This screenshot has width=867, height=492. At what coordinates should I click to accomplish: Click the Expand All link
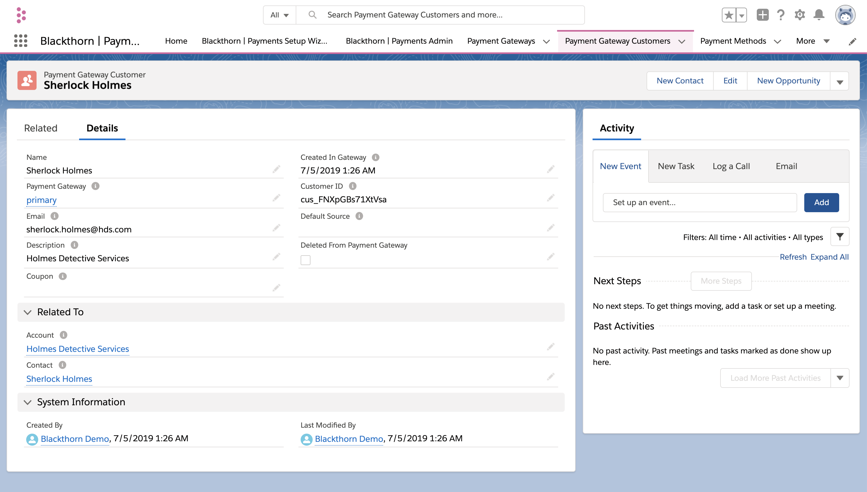[829, 257]
